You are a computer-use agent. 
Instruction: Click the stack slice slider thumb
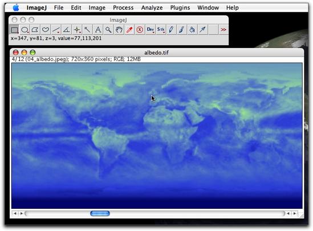tap(100, 213)
